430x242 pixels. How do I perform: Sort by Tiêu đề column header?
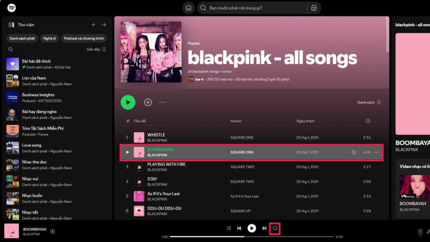point(139,121)
